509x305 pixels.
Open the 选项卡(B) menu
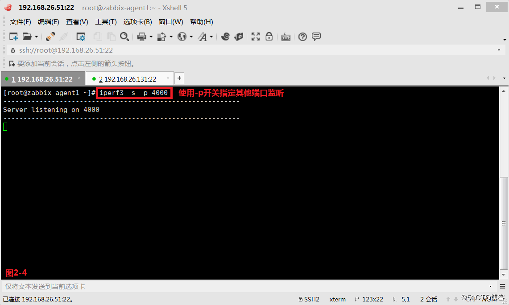coord(138,22)
